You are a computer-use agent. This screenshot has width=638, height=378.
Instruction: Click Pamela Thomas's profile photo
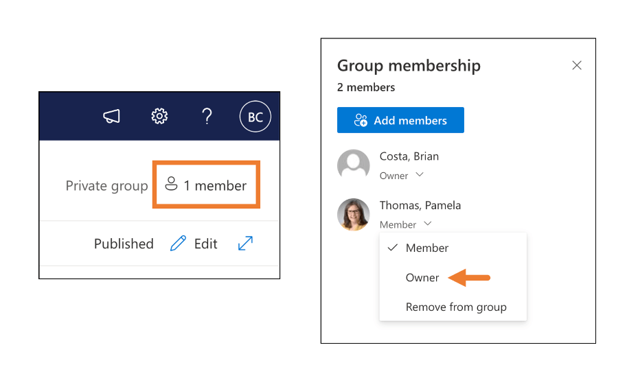[354, 214]
